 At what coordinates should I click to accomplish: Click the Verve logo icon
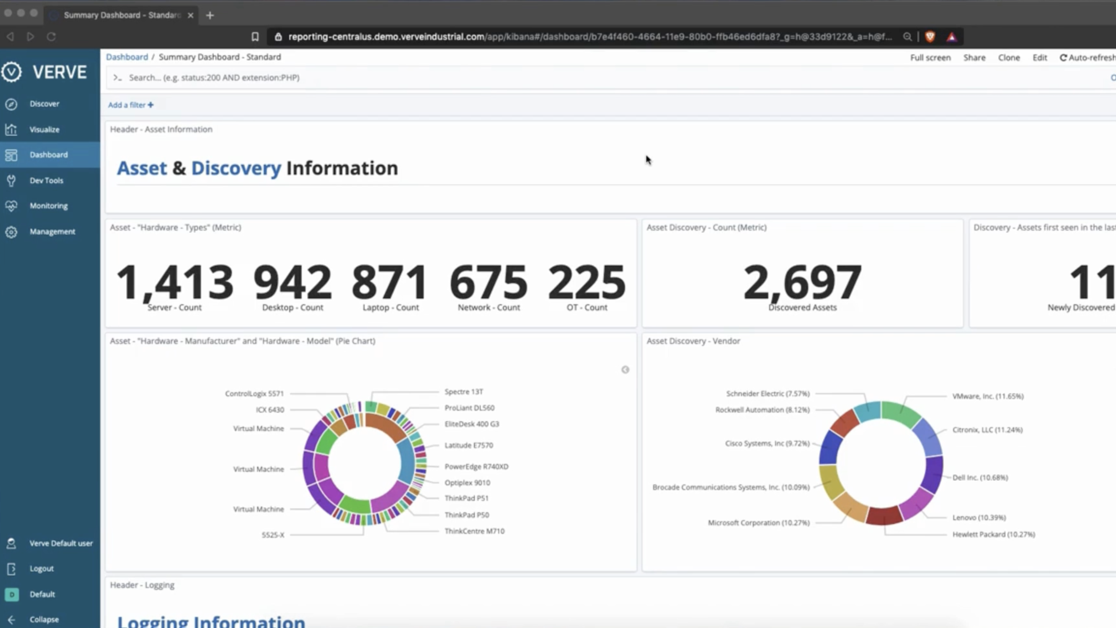coord(11,72)
